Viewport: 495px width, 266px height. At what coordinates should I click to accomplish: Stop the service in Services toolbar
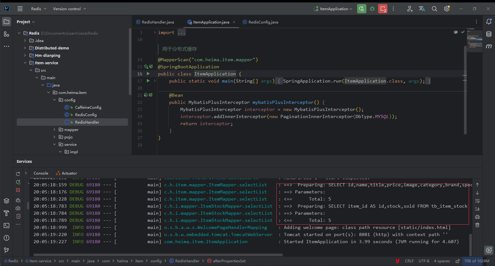tap(18, 190)
